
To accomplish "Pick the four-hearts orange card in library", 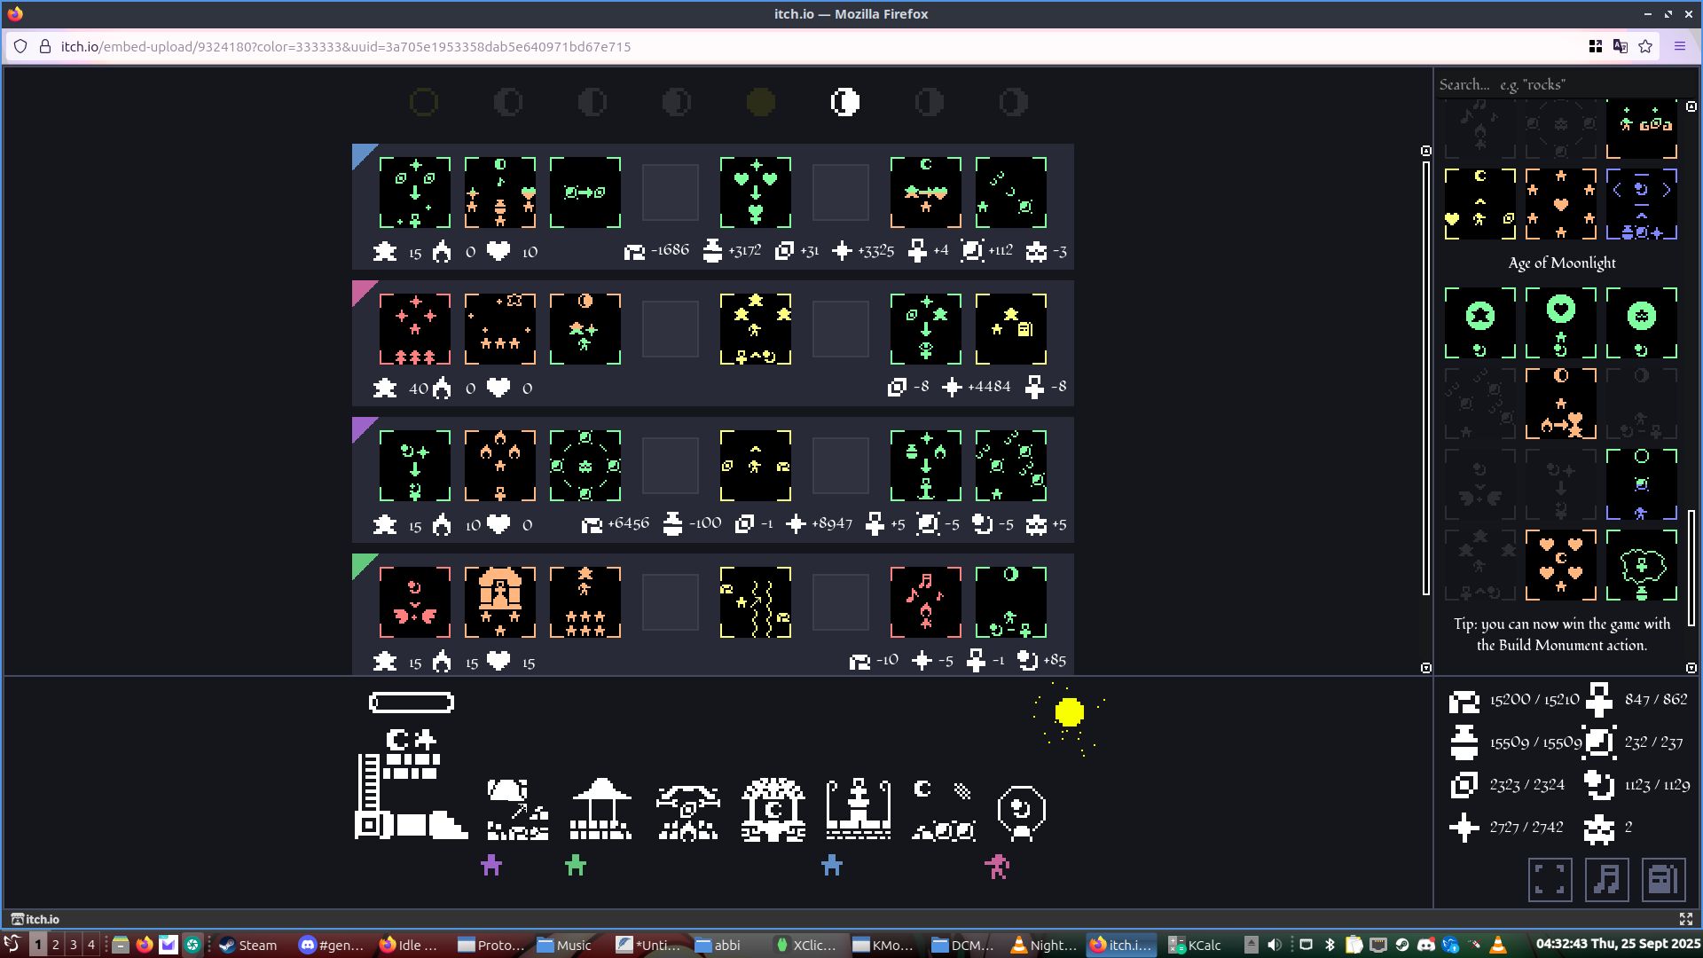I will [1560, 565].
